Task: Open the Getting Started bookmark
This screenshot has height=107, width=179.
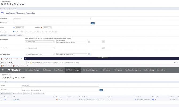Action: [x=6, y=66]
